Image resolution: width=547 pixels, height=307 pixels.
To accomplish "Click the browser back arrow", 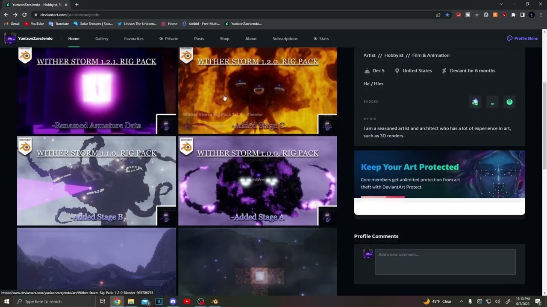I will click(x=6, y=14).
